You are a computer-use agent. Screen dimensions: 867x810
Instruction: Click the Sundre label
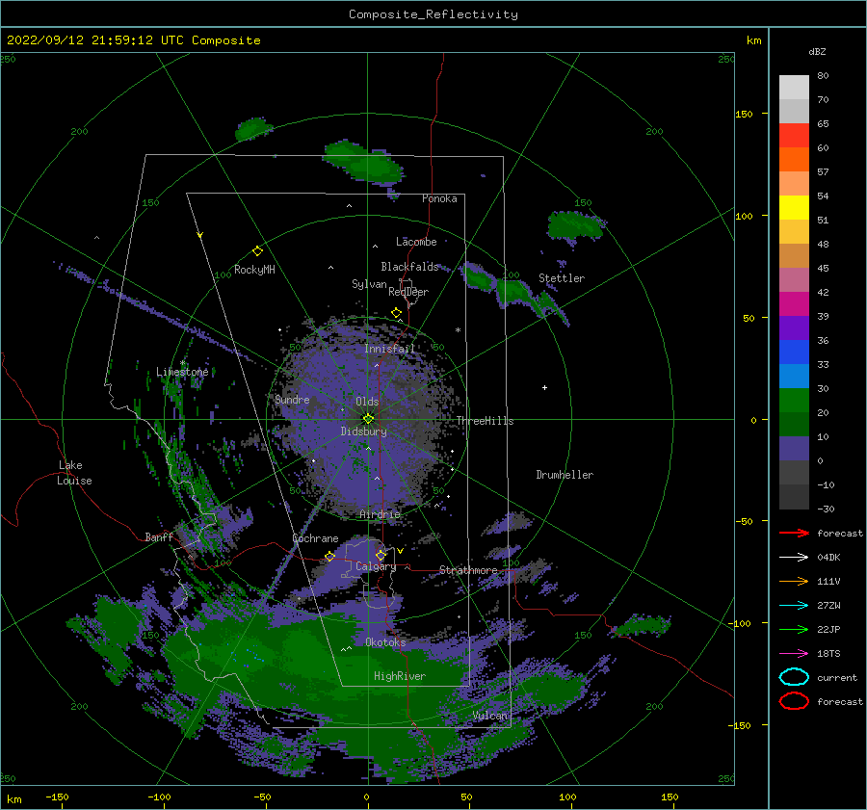tap(292, 399)
